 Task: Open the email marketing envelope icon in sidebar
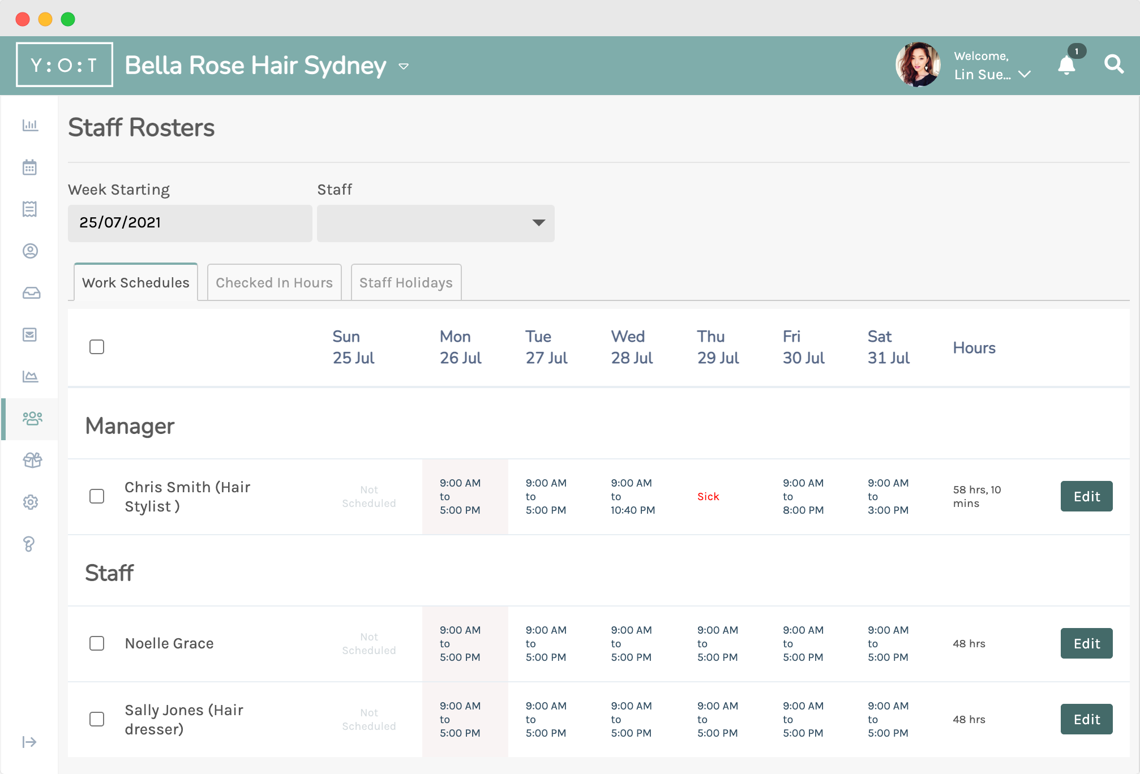pos(30,334)
